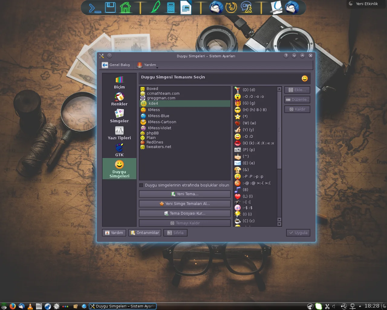The height and width of the screenshot is (310, 387).
Task: Expand the Yardım toolbar dropdown
Action: 157,68
